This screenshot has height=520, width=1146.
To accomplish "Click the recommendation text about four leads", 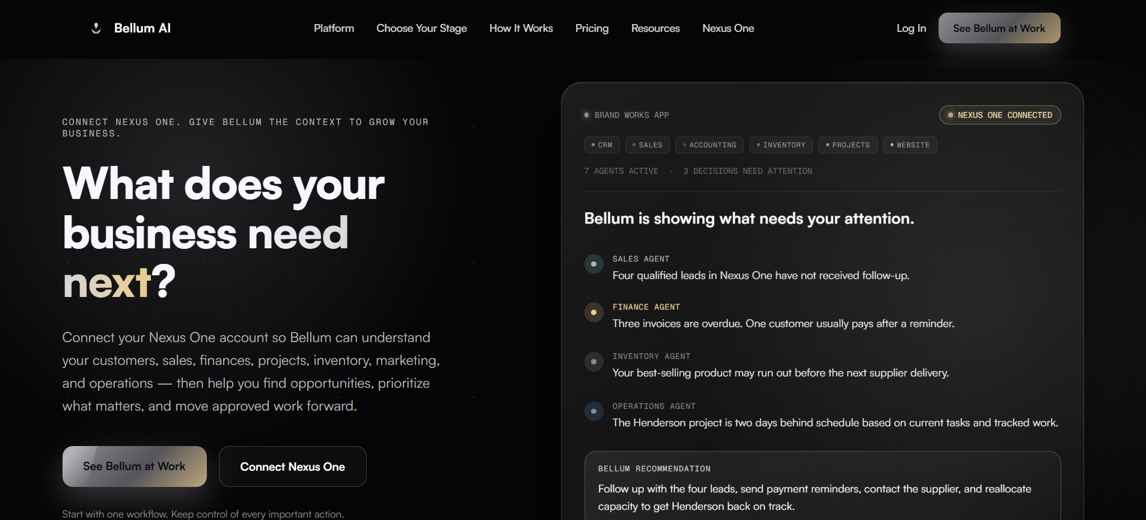I will click(x=815, y=498).
